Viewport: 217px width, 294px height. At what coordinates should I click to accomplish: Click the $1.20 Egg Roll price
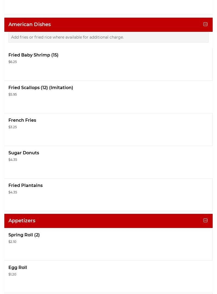pyautogui.click(x=12, y=274)
